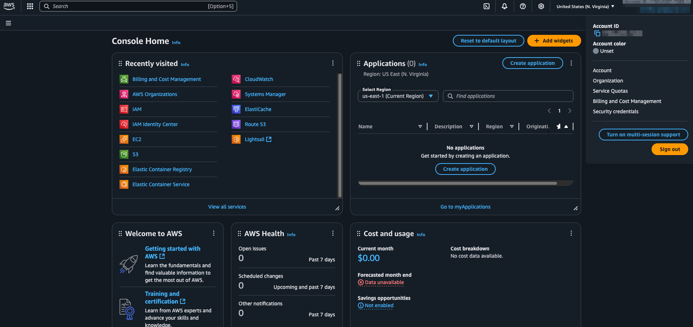
Task: Click the S3 bucket service icon
Action: tap(124, 154)
